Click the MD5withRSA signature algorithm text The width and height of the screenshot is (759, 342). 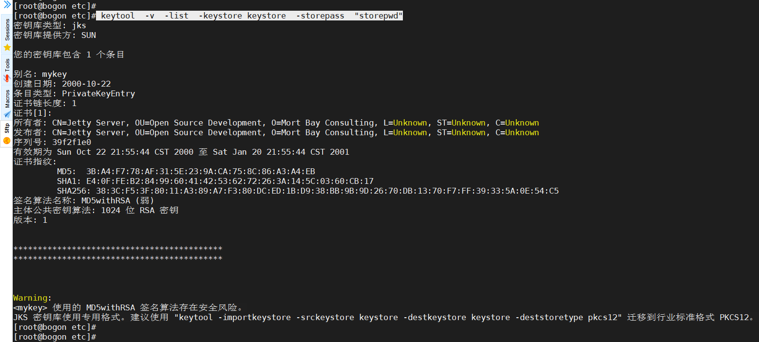(106, 200)
